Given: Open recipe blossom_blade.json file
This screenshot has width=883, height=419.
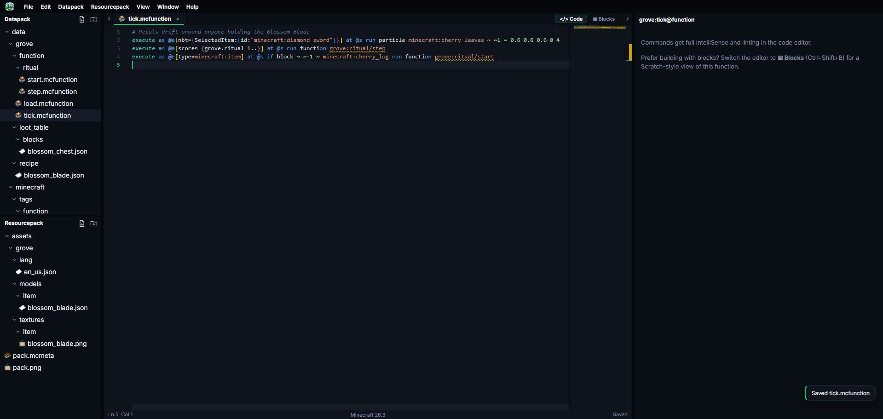Looking at the screenshot, I should click(51, 175).
